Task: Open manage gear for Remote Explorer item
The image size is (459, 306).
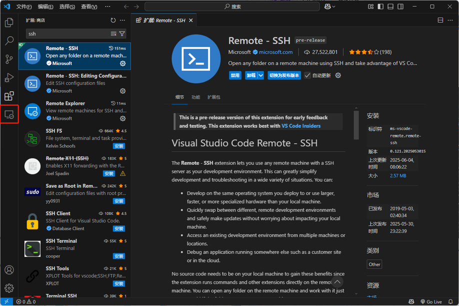Action: [122, 118]
